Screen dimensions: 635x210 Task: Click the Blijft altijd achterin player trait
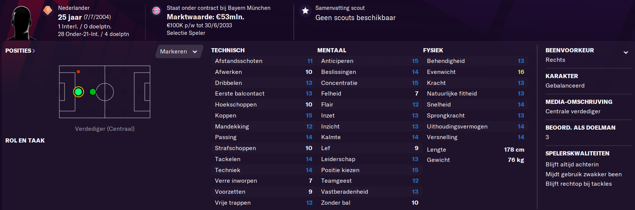[572, 165]
